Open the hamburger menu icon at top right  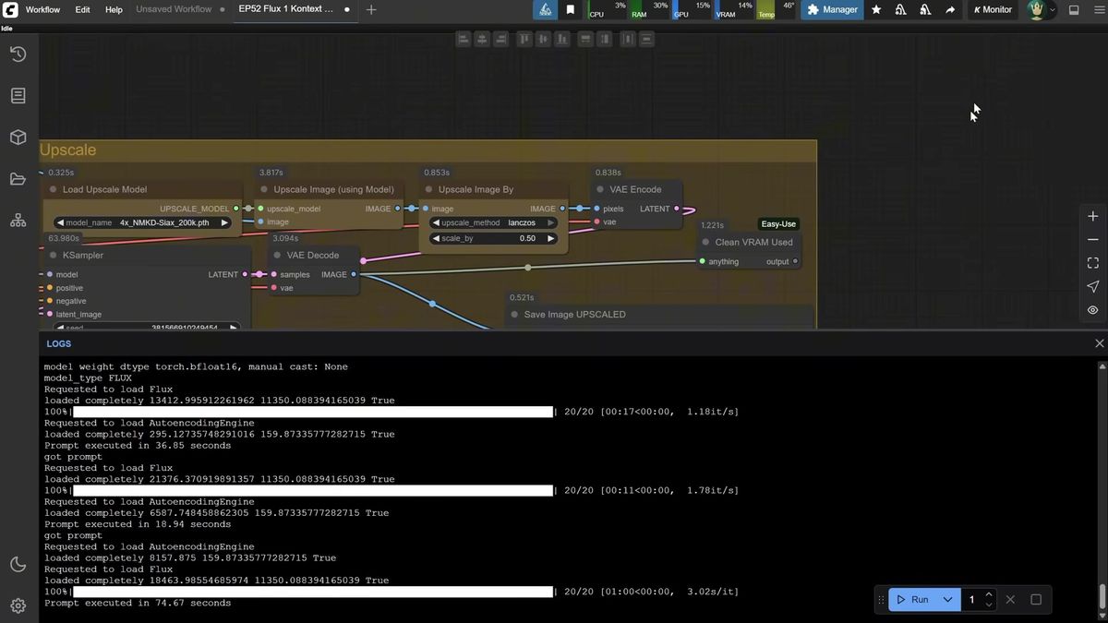1098,9
